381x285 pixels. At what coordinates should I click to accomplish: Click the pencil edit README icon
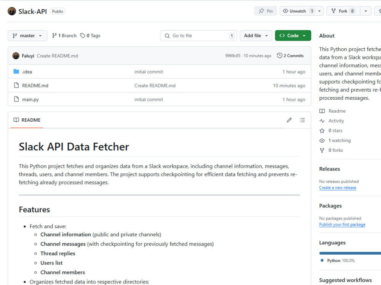pyautogui.click(x=289, y=120)
